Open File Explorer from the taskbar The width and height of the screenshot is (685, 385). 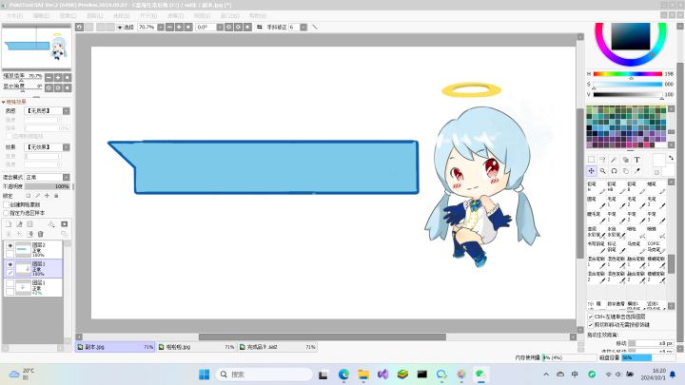[363, 375]
